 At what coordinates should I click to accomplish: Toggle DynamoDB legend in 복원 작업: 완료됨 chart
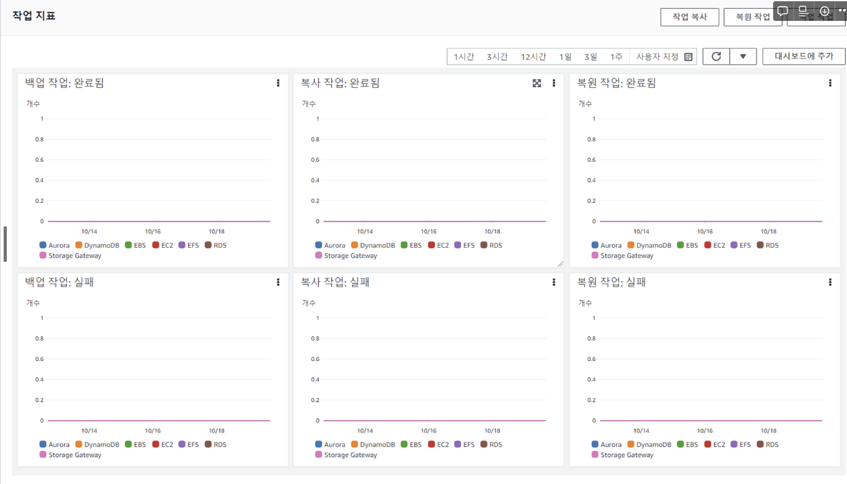(x=649, y=245)
